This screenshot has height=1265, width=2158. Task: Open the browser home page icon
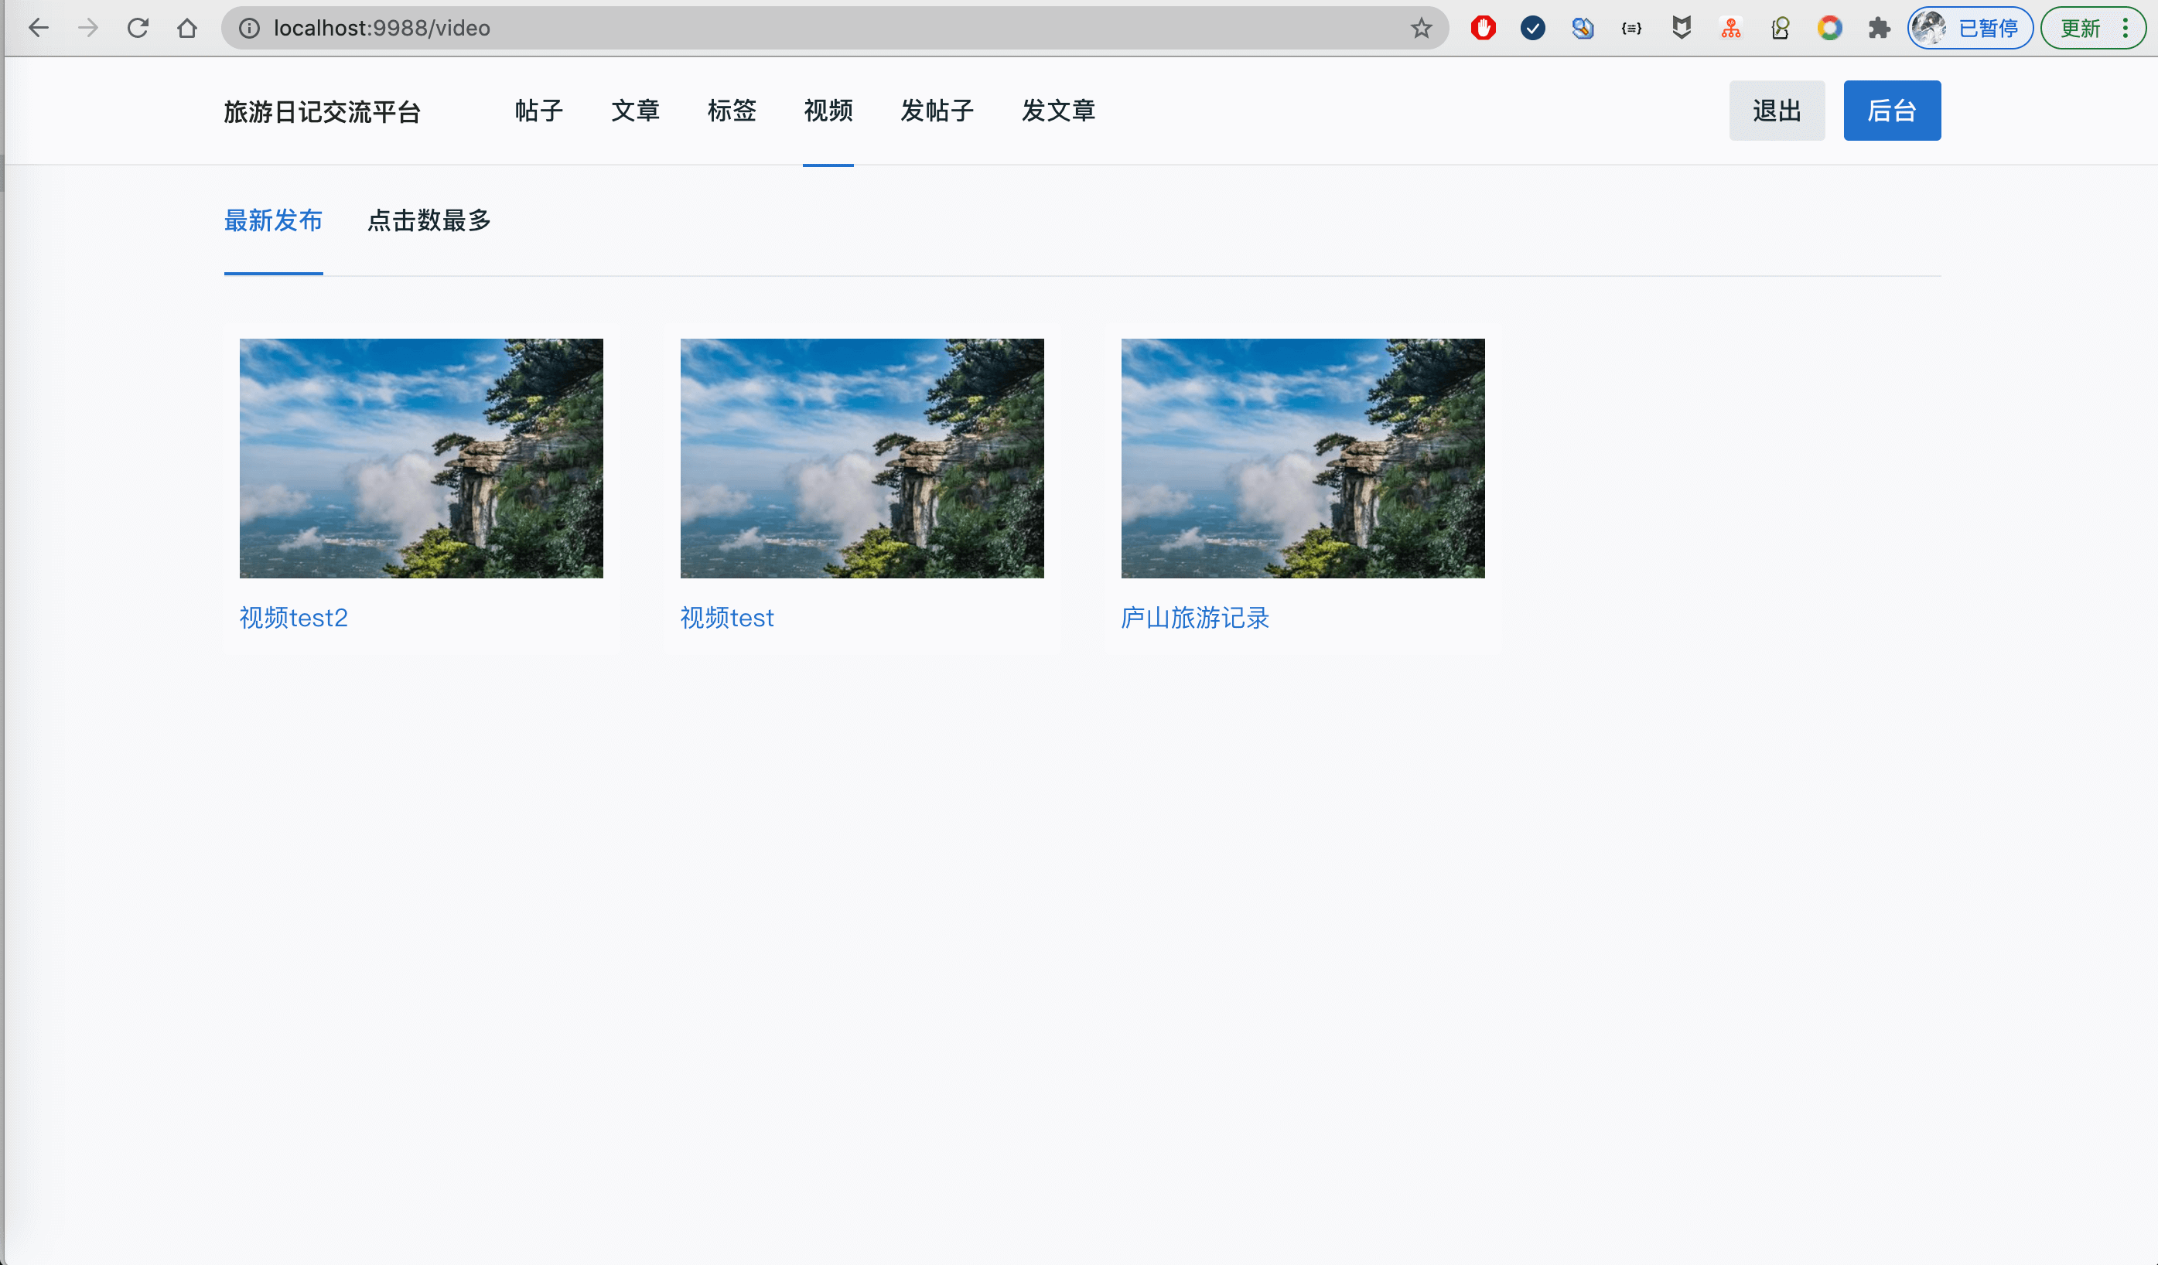(x=186, y=29)
